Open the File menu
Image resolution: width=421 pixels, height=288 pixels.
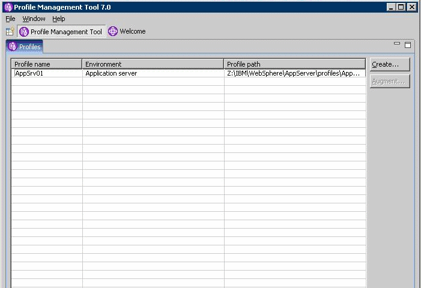click(x=10, y=19)
